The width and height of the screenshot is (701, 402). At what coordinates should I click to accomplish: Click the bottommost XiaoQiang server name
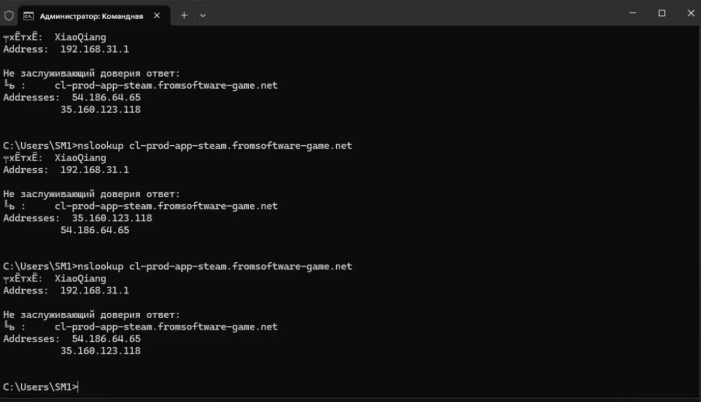coord(80,278)
